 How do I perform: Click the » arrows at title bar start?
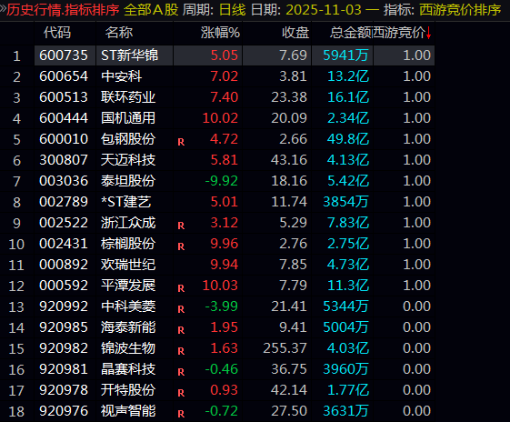(3, 9)
